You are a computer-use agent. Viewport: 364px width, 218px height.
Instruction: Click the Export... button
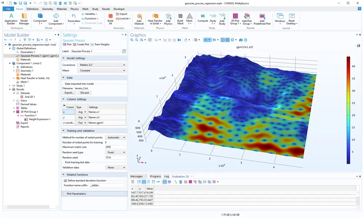click(69, 92)
